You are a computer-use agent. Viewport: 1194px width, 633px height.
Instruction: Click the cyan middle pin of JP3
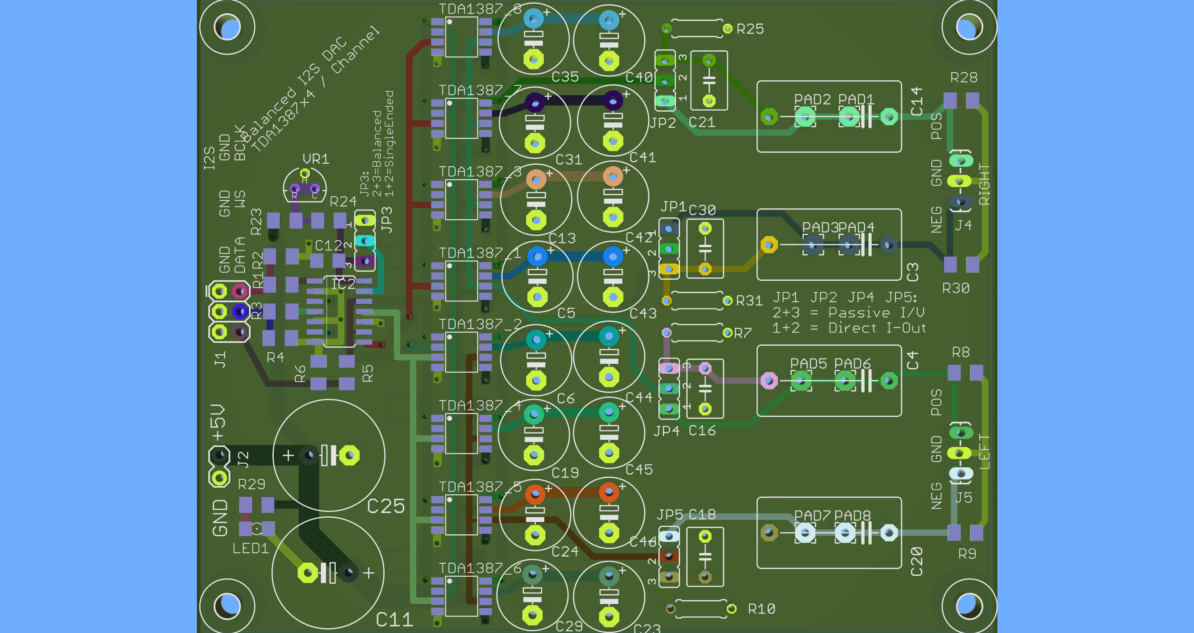365,241
